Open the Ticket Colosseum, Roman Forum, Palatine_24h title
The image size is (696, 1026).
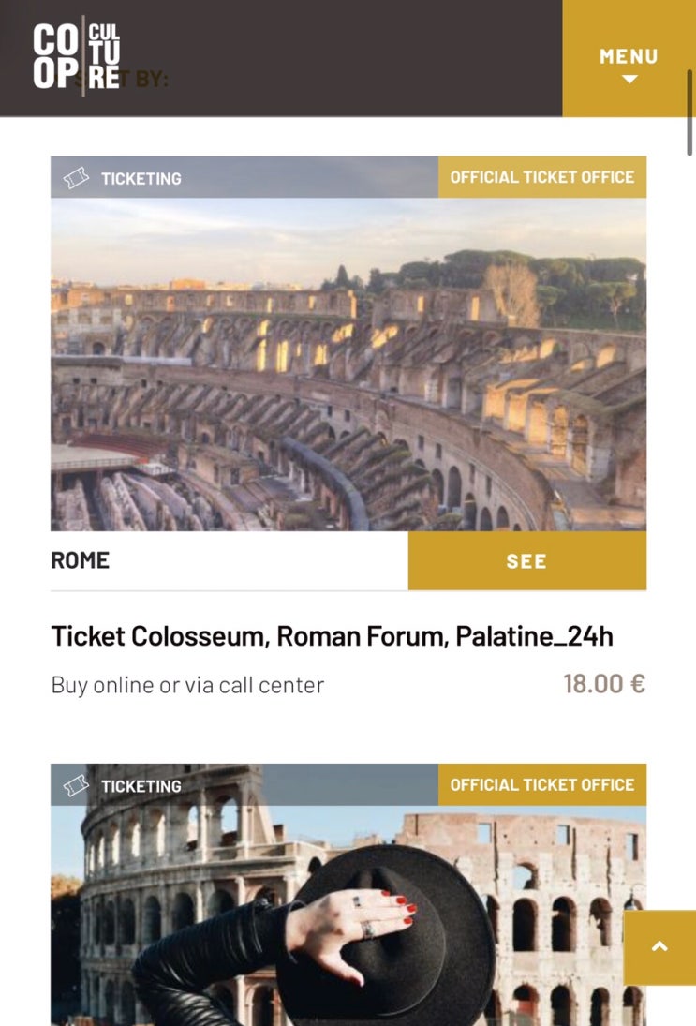(332, 637)
